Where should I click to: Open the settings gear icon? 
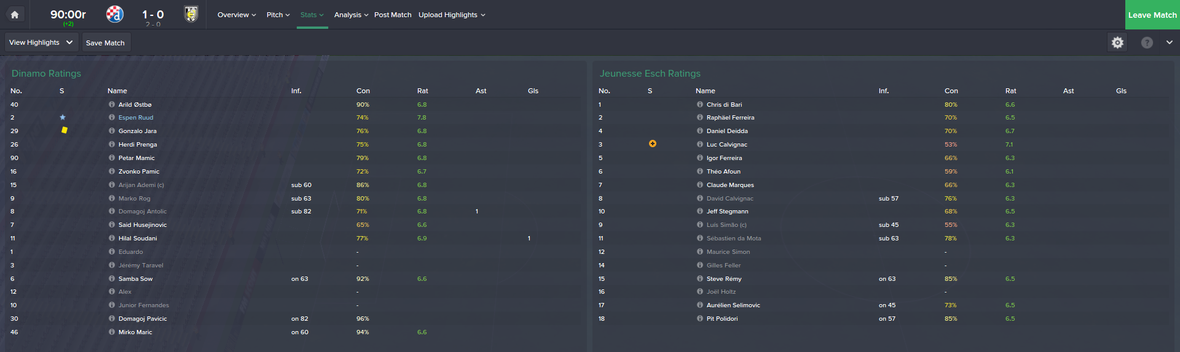tap(1117, 42)
